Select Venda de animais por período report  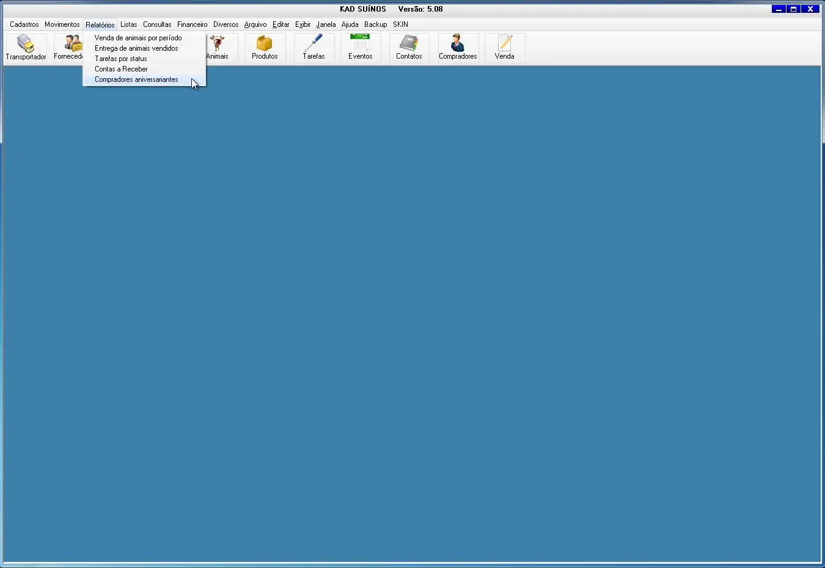(x=138, y=38)
